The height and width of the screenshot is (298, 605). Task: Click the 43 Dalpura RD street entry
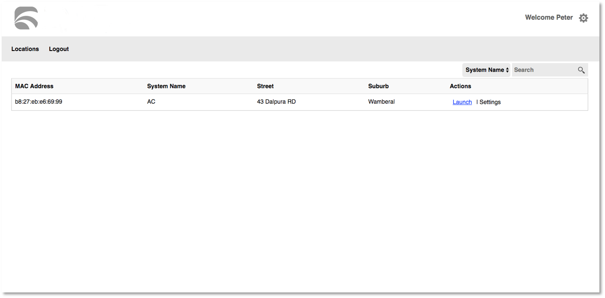click(x=277, y=102)
